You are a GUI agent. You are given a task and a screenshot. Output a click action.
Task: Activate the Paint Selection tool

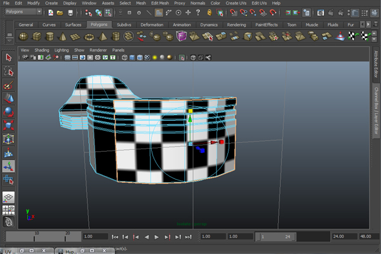tap(8, 85)
